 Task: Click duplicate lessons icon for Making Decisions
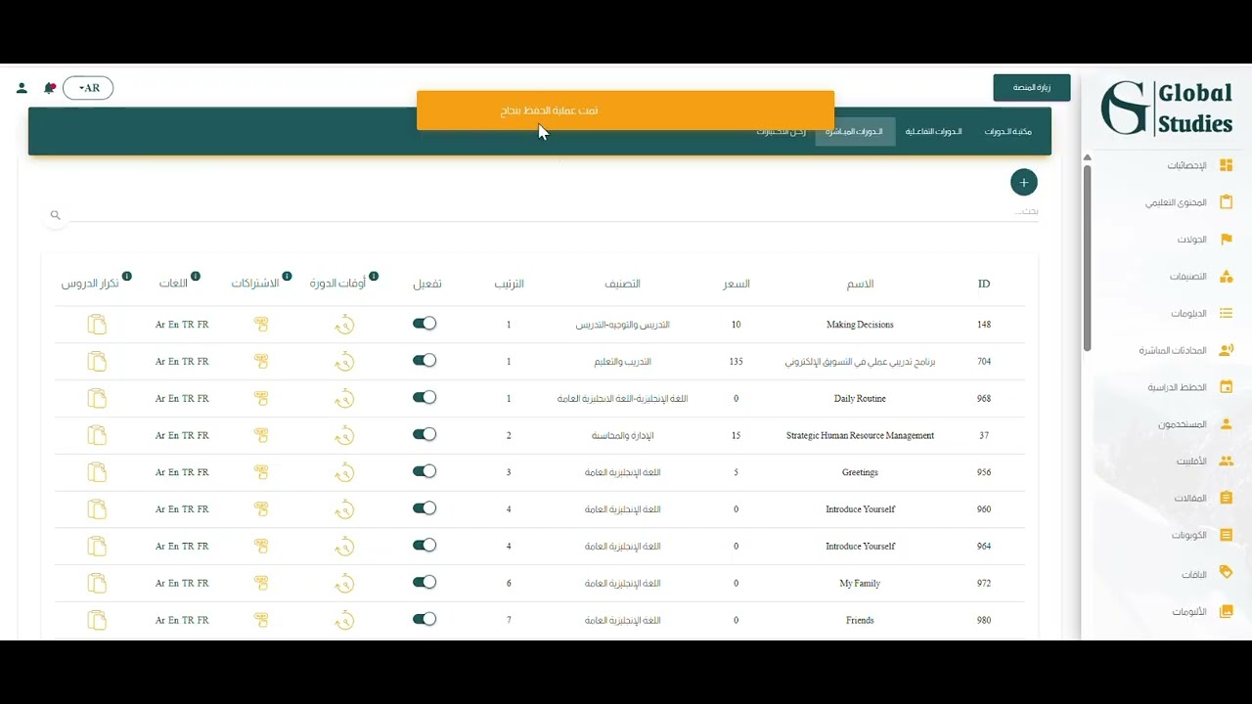tap(97, 325)
